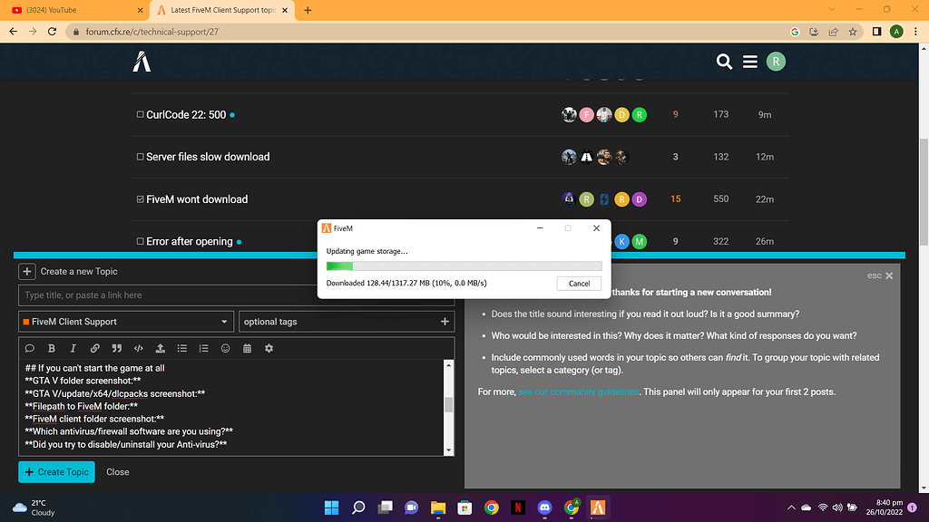The height and width of the screenshot is (522, 929).
Task: Expand the optional tags selector
Action: pos(445,321)
